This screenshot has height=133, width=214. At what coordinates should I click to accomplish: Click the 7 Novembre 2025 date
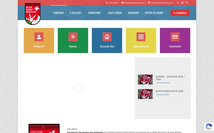162,95
